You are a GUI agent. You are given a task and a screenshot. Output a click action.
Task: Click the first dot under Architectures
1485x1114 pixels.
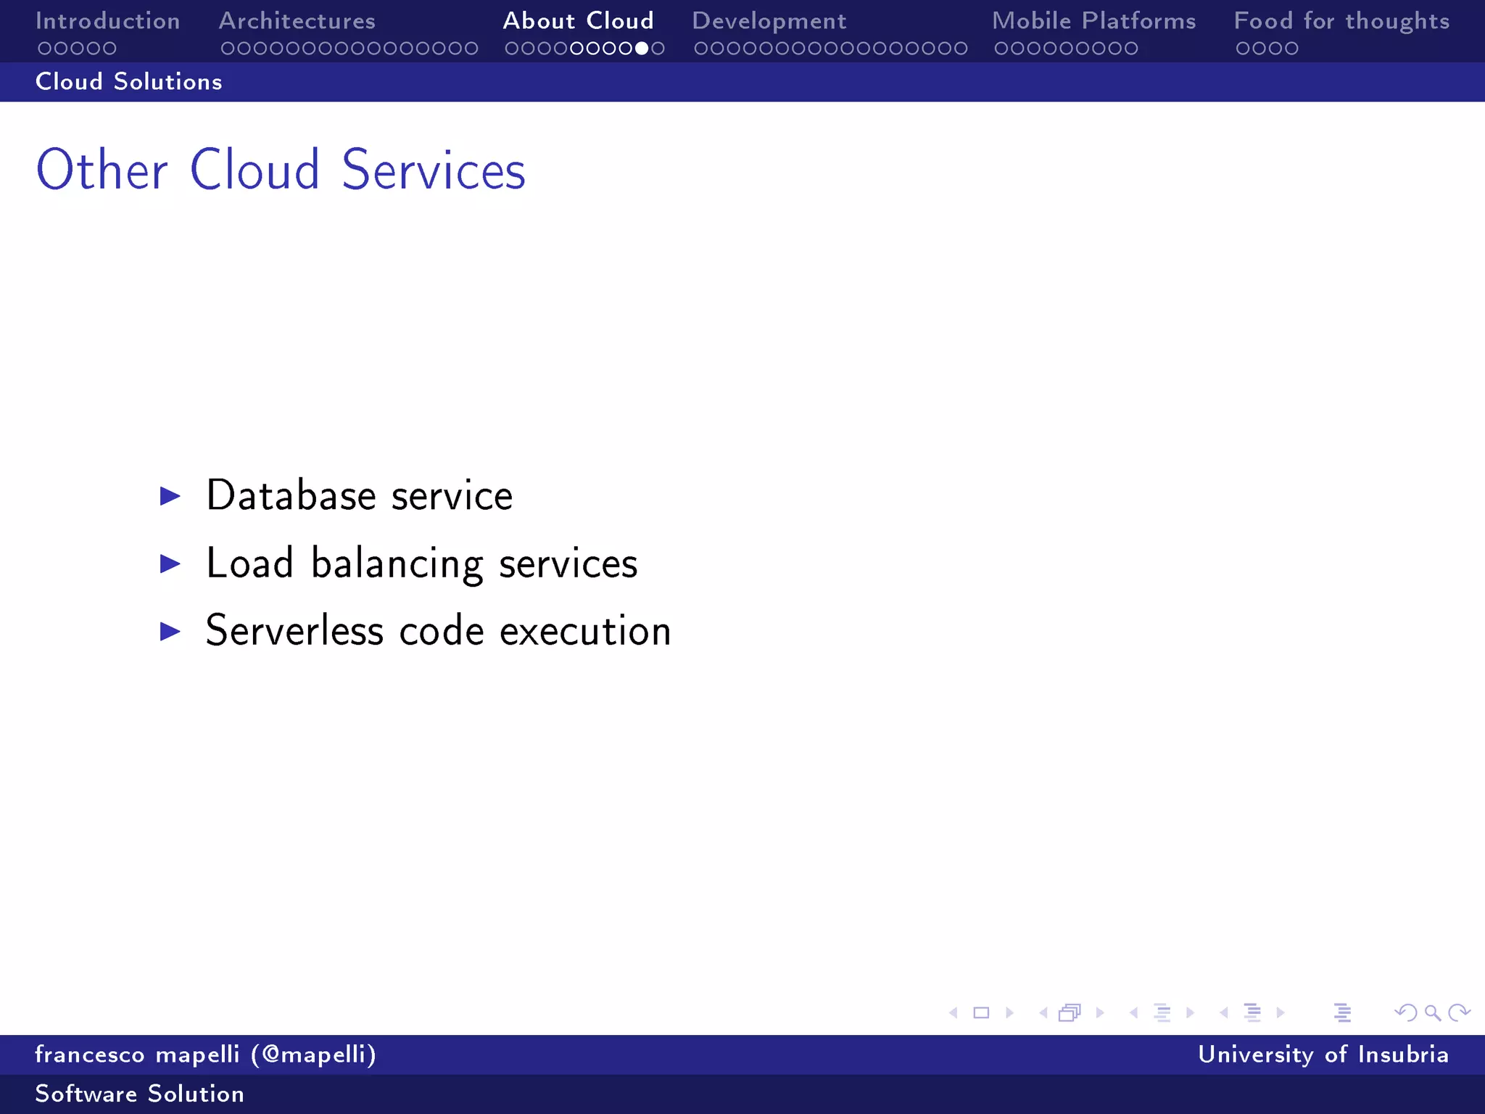[228, 49]
